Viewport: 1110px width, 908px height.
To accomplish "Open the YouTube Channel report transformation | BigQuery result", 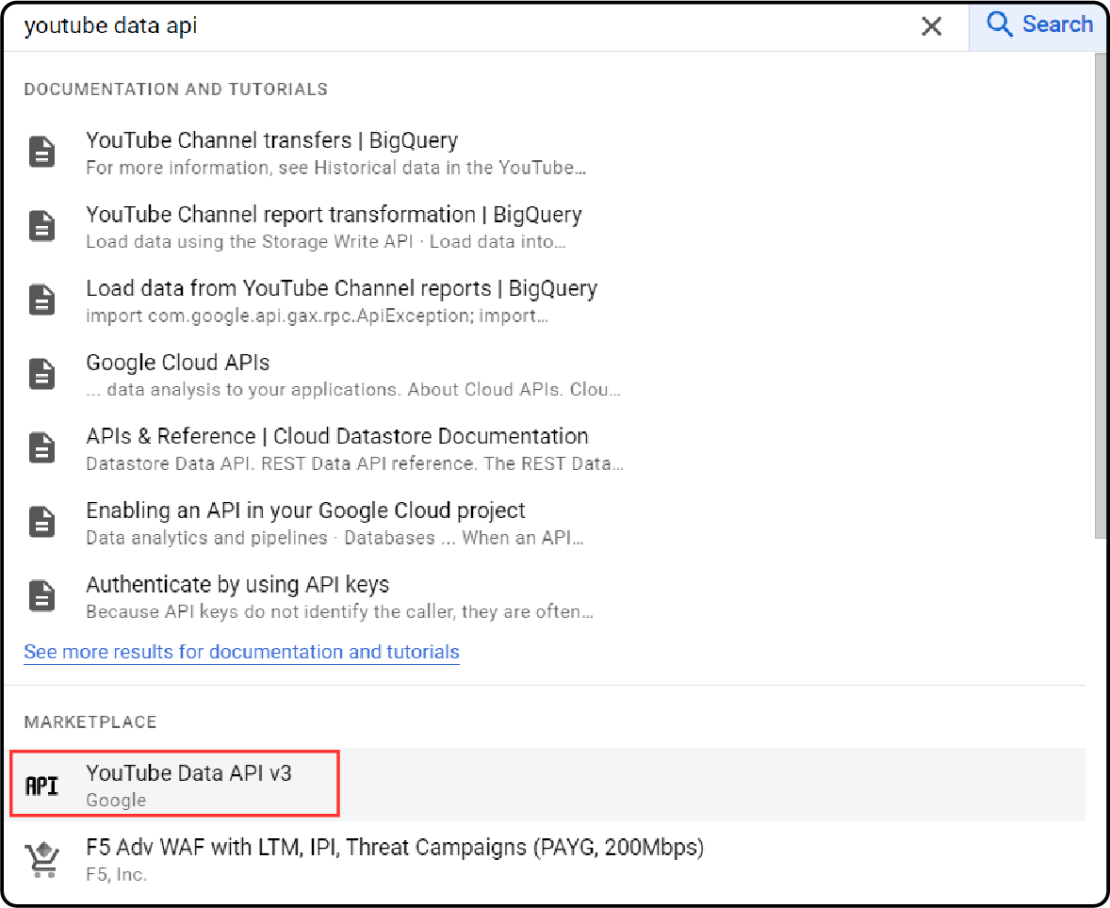I will 334,215.
